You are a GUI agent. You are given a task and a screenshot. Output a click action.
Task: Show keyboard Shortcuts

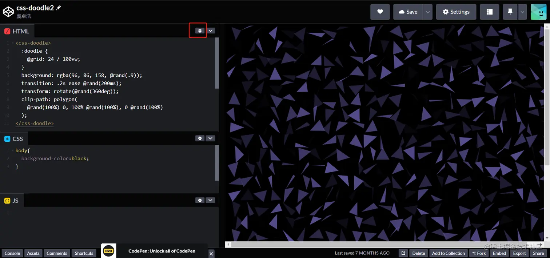(84, 253)
